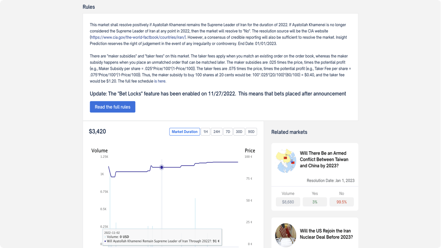Click the Yes 3% price chip
The height and width of the screenshot is (248, 441).
point(315,202)
